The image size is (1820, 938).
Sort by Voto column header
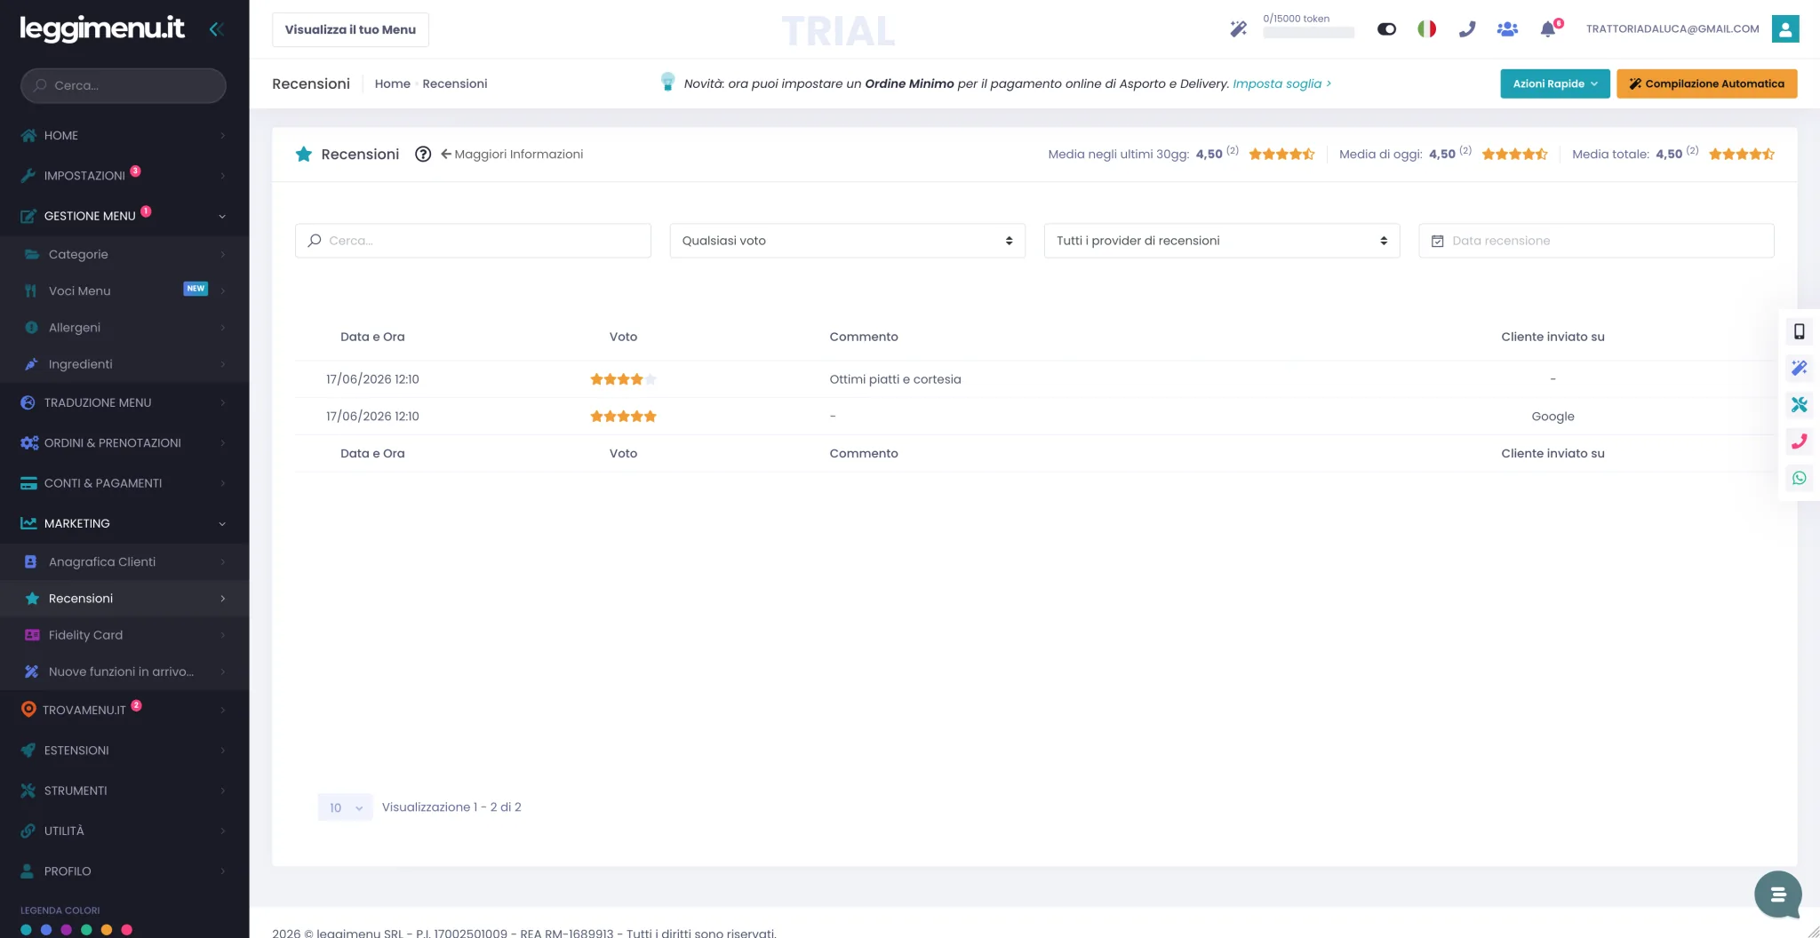(x=623, y=337)
